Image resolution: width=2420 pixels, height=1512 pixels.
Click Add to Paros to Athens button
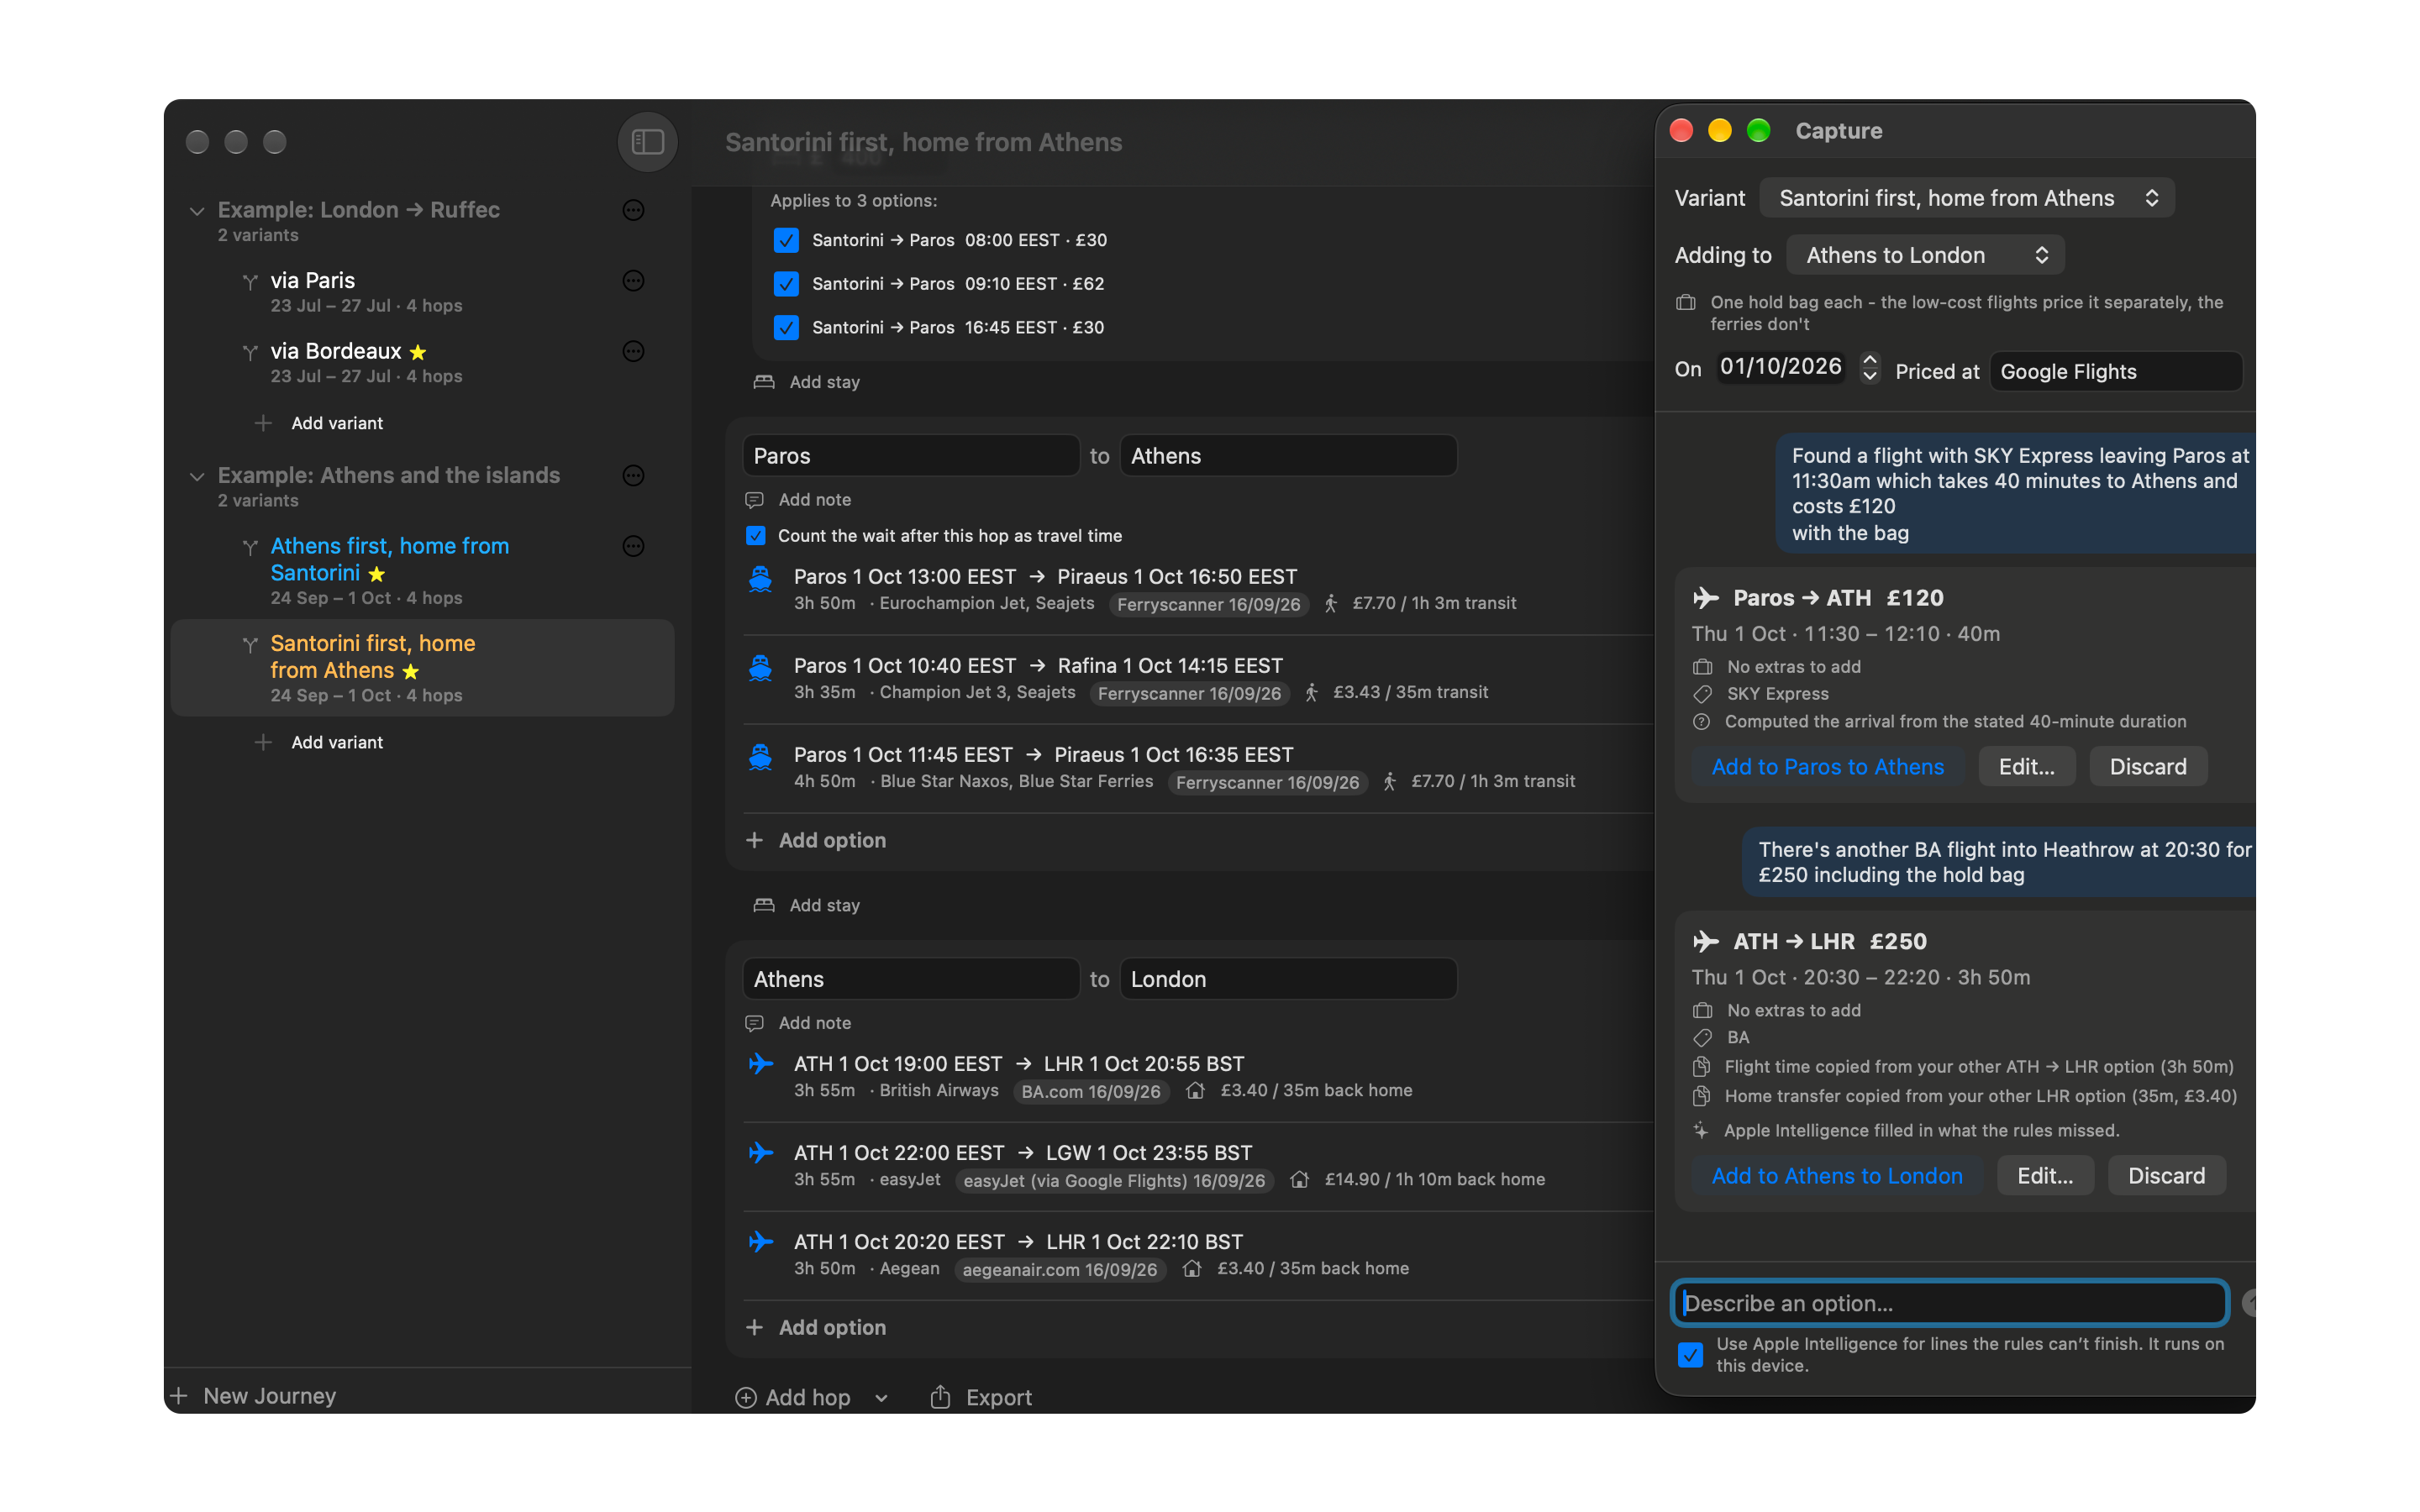1828,767
